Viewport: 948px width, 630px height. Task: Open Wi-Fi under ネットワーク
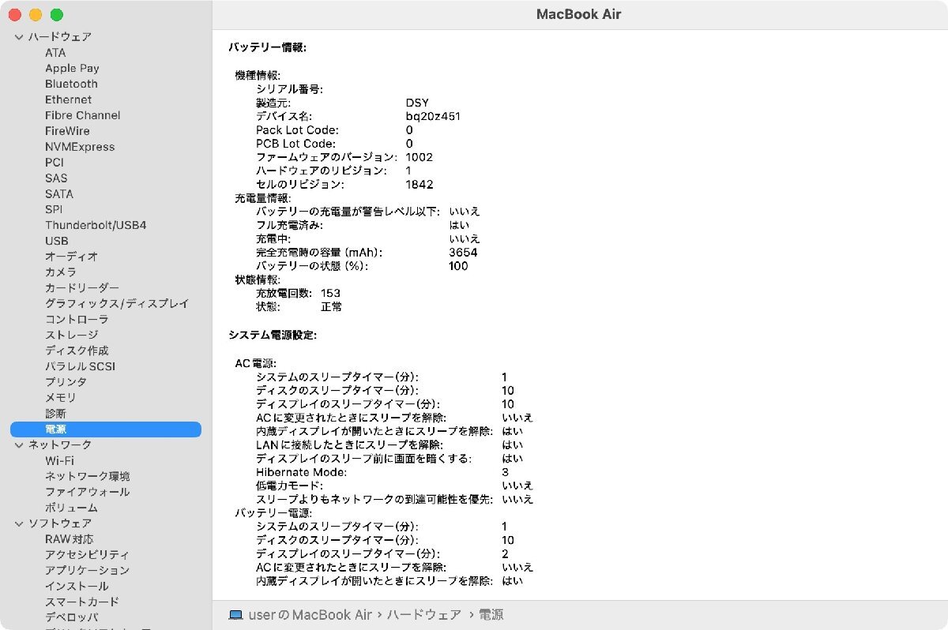coord(59,460)
